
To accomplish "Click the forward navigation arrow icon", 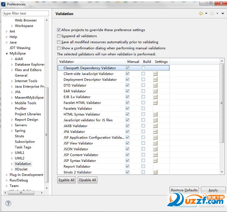I will 212,13.
